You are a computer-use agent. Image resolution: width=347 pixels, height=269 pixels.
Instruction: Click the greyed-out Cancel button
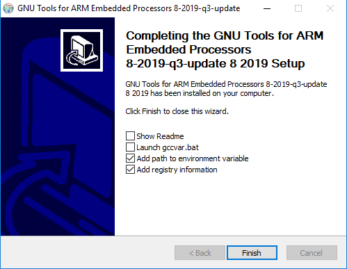[x=312, y=253]
